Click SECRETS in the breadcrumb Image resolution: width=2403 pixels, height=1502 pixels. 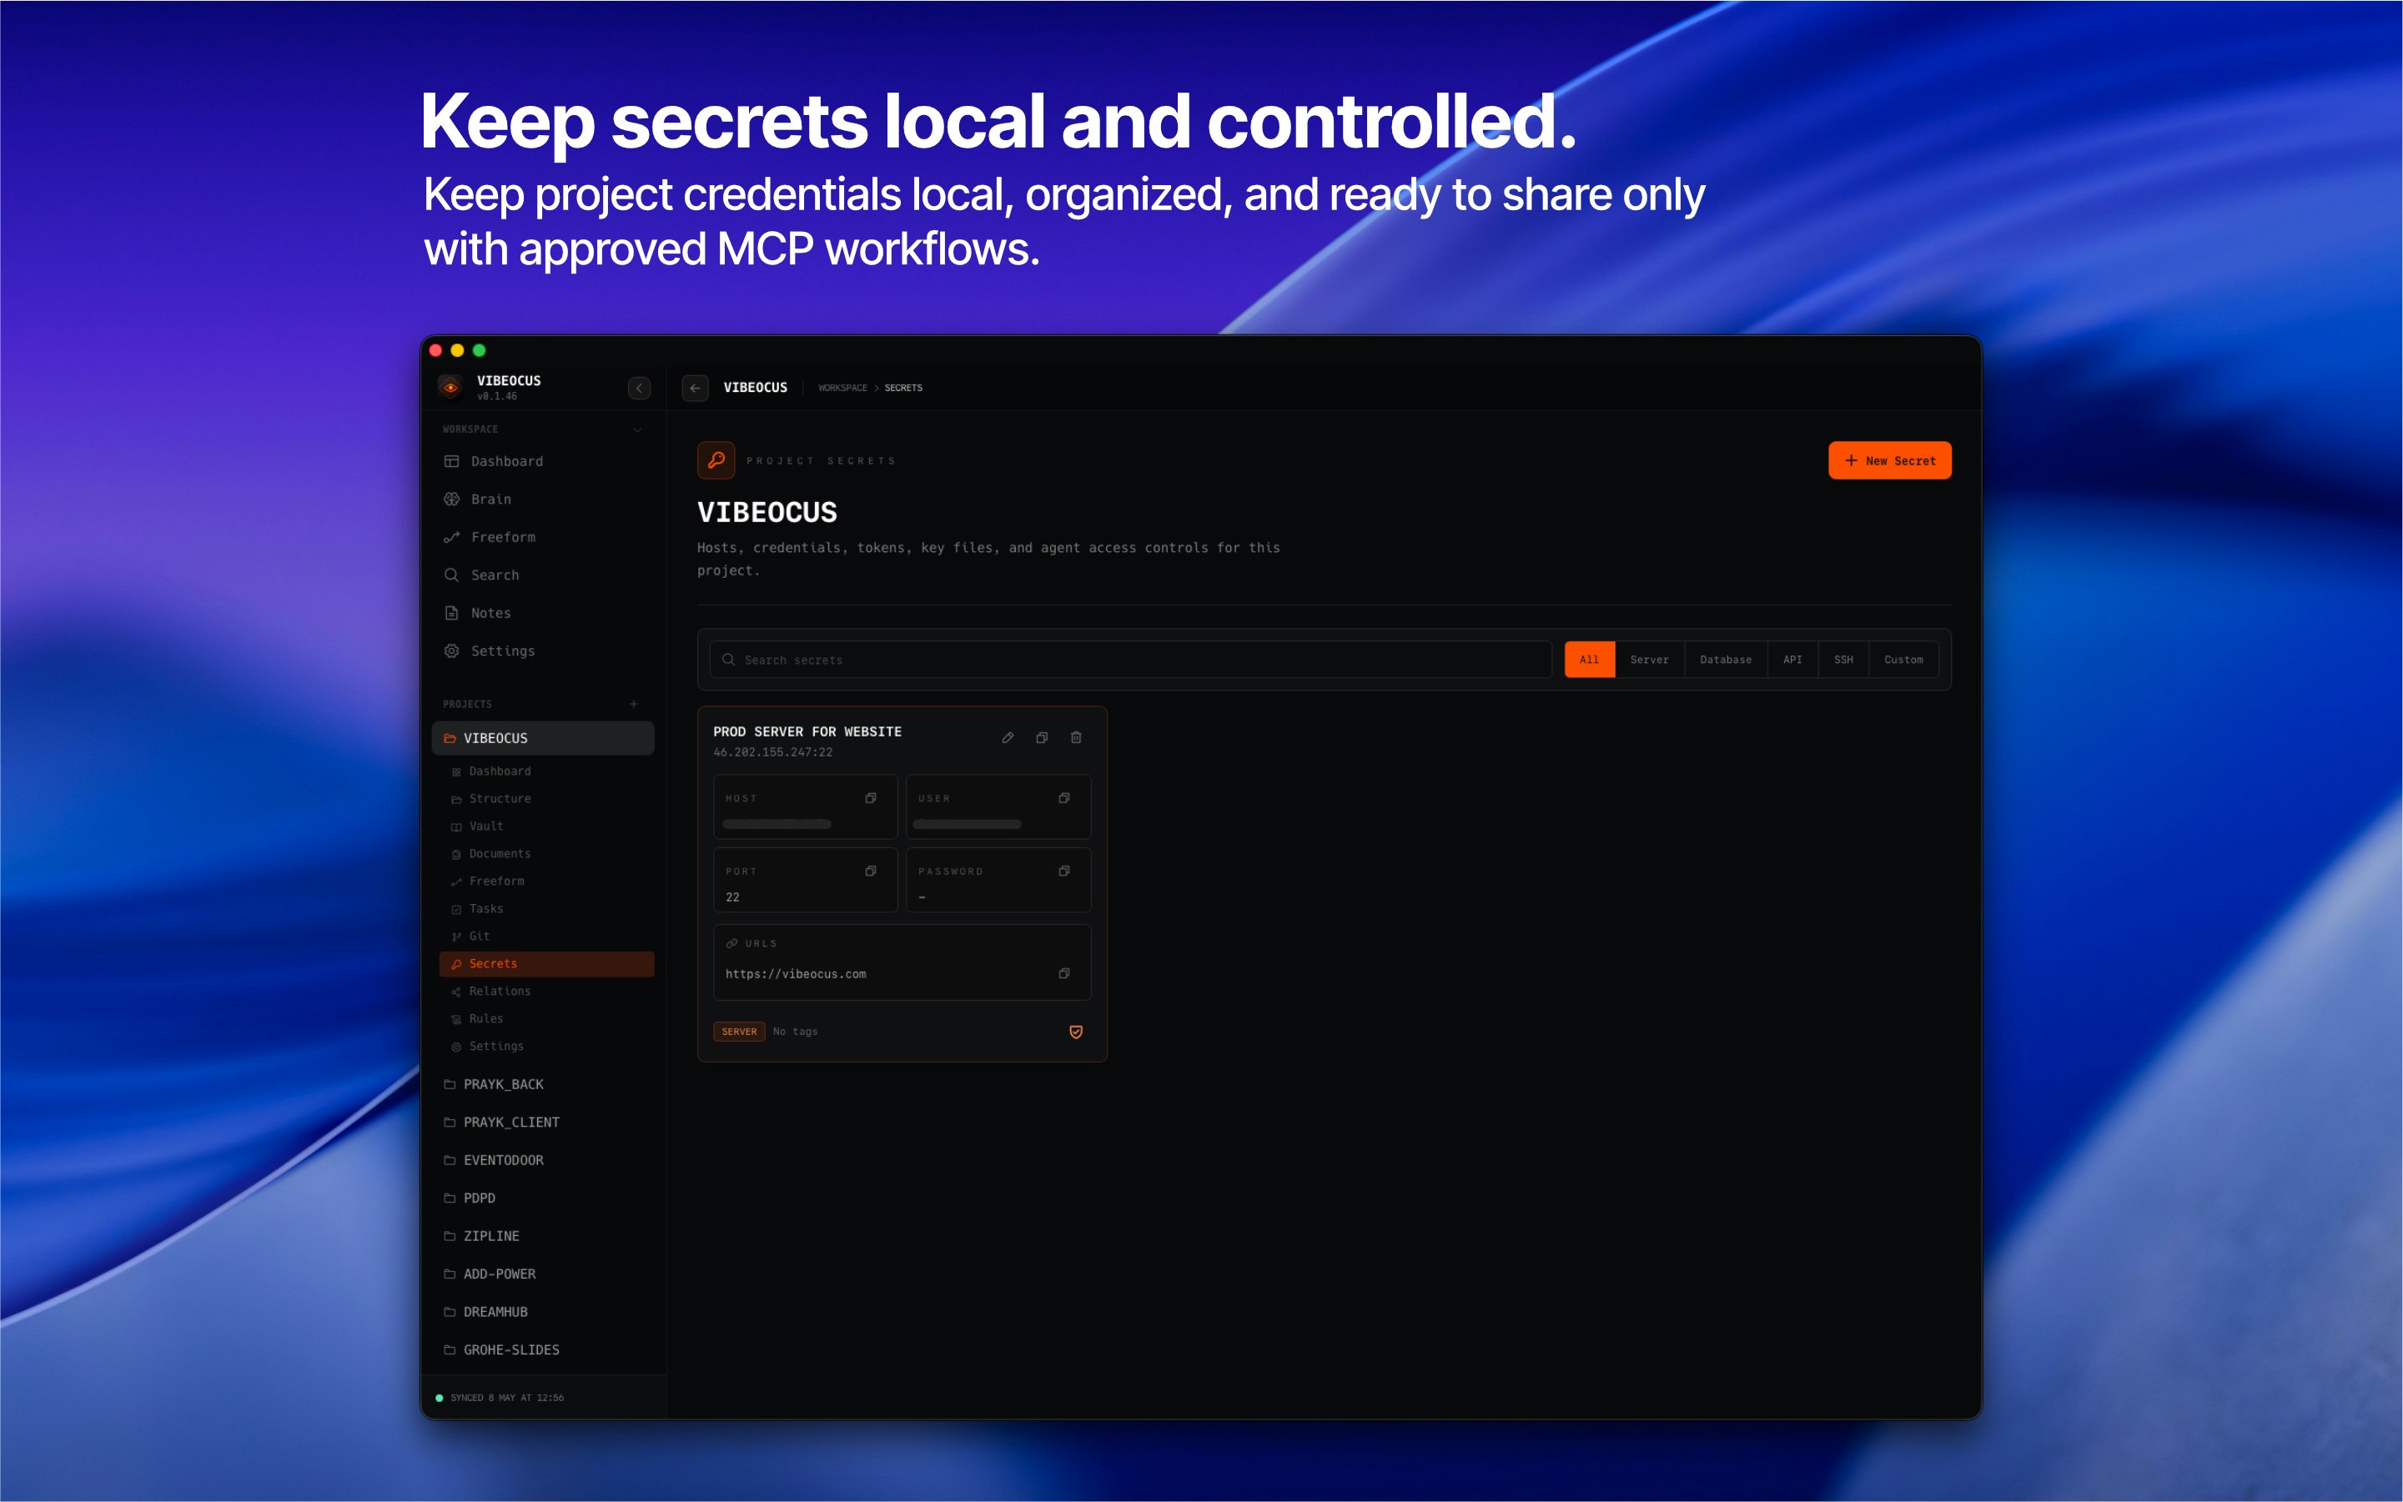(x=903, y=388)
